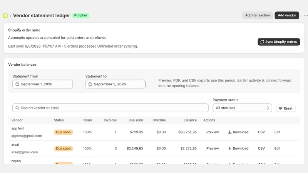This screenshot has height=173, width=308.
Task: Click the Invoices column header
Action: (110, 120)
